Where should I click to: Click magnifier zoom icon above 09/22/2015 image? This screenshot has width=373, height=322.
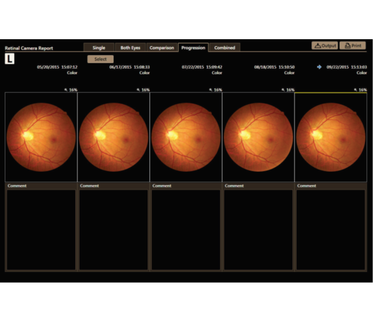tap(356, 90)
